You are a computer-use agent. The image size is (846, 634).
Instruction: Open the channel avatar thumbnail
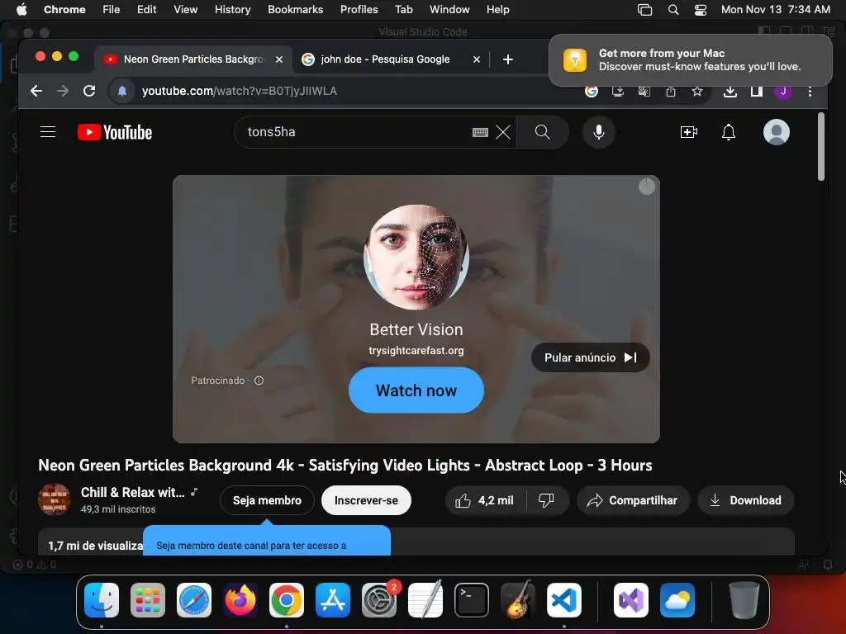point(54,499)
